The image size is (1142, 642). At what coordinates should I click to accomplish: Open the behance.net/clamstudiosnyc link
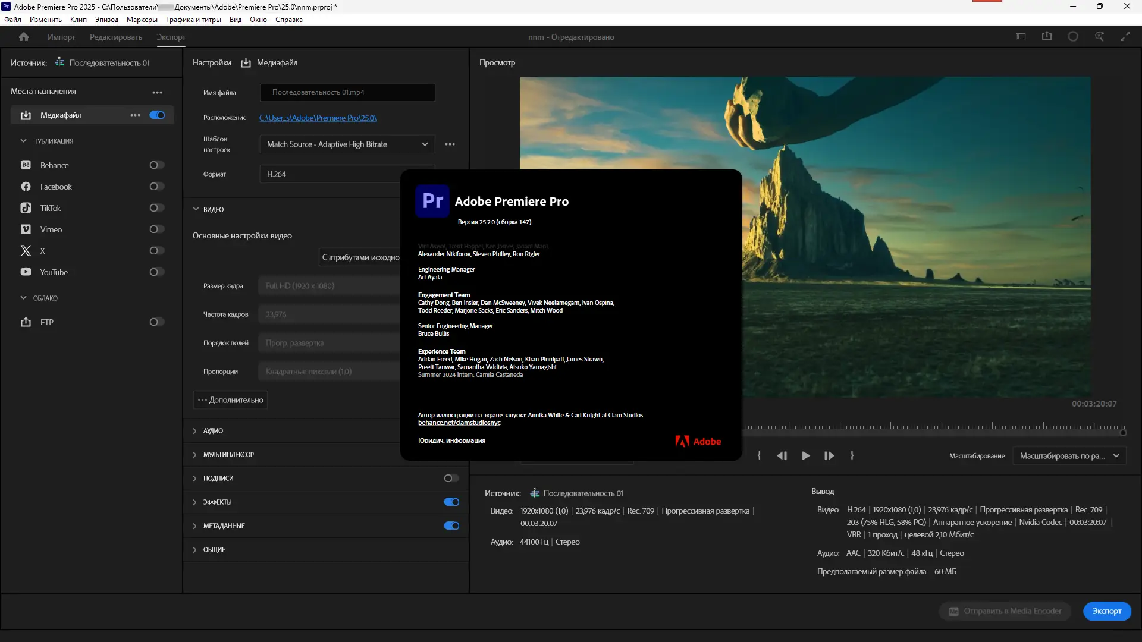pos(459,423)
